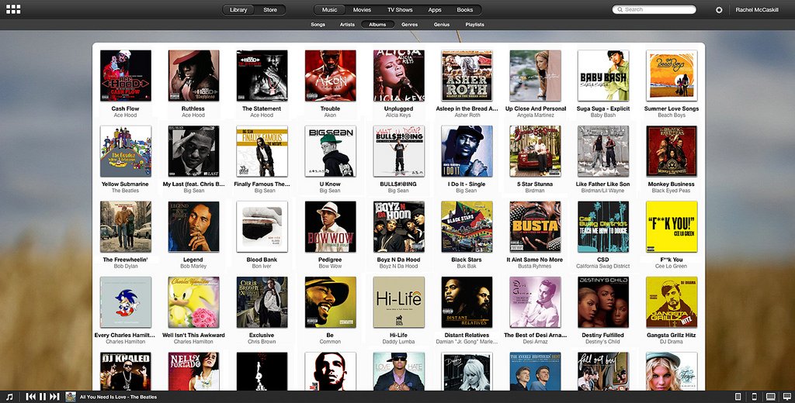This screenshot has width=795, height=403.
Task: Select the Apps tab
Action: [x=435, y=9]
